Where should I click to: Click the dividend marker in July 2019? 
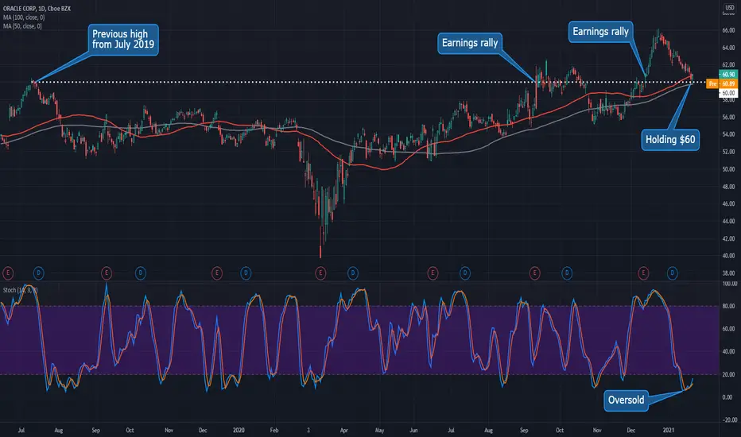tap(39, 273)
